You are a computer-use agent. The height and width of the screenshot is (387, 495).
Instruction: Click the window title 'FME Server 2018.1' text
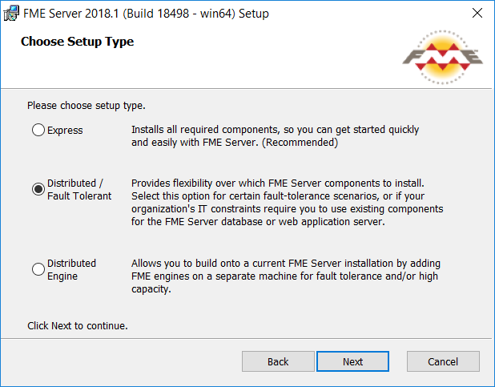point(70,14)
